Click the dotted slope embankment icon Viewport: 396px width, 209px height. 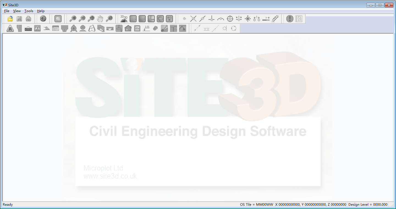(46, 28)
